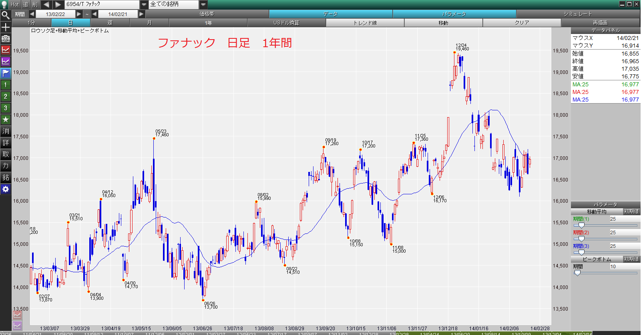The image size is (643, 335).
Task: Click the blue flag icon in sidebar
Action: pyautogui.click(x=6, y=73)
